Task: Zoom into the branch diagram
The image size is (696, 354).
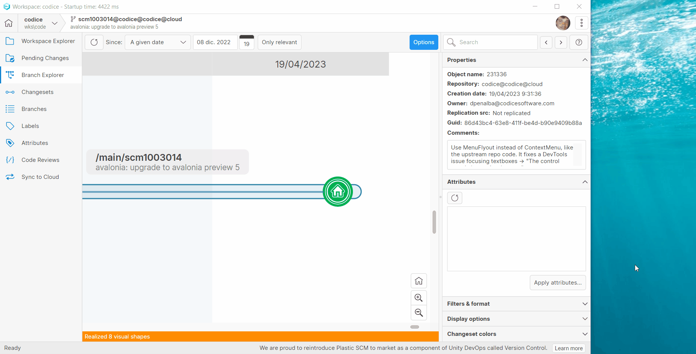Action: (419, 297)
